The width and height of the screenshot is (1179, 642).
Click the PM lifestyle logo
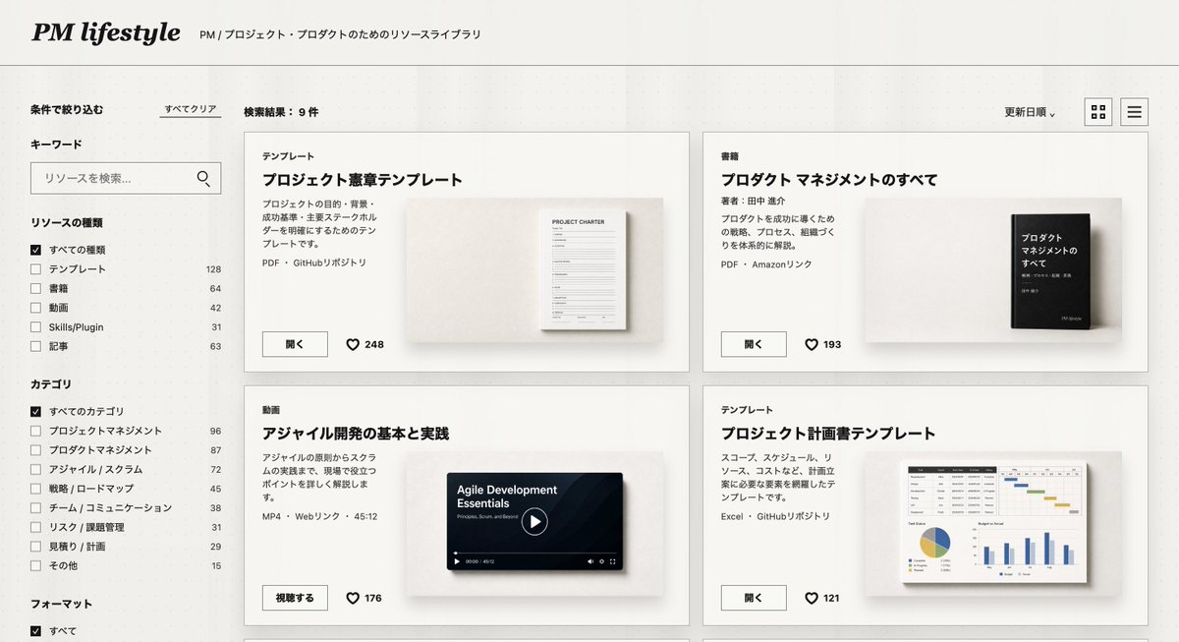106,33
